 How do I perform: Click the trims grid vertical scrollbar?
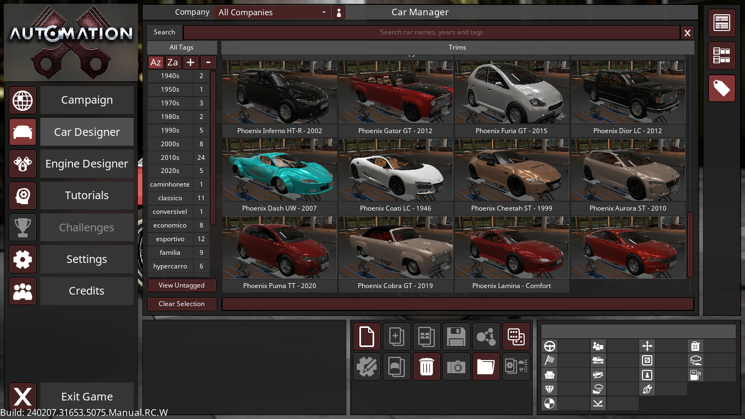pos(690,245)
